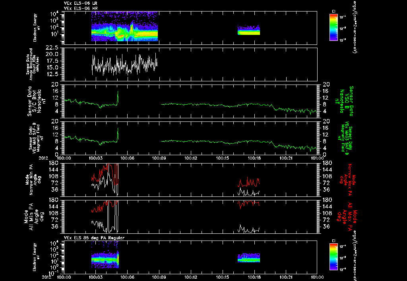Screen dimensions: 407x281
Task: Click 100:21 on the time axis under the magnetic field panel
Action: pyautogui.click(x=286, y=158)
